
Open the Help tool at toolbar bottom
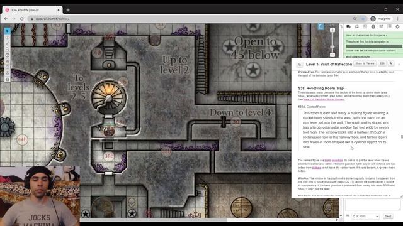7,79
